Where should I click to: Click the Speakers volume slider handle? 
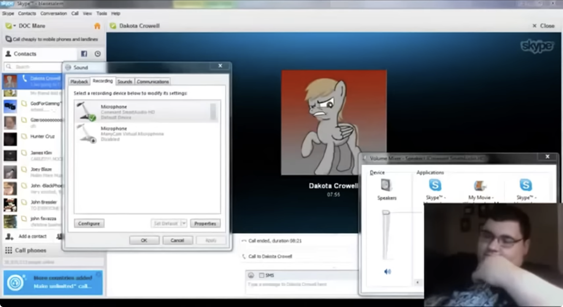point(386,214)
